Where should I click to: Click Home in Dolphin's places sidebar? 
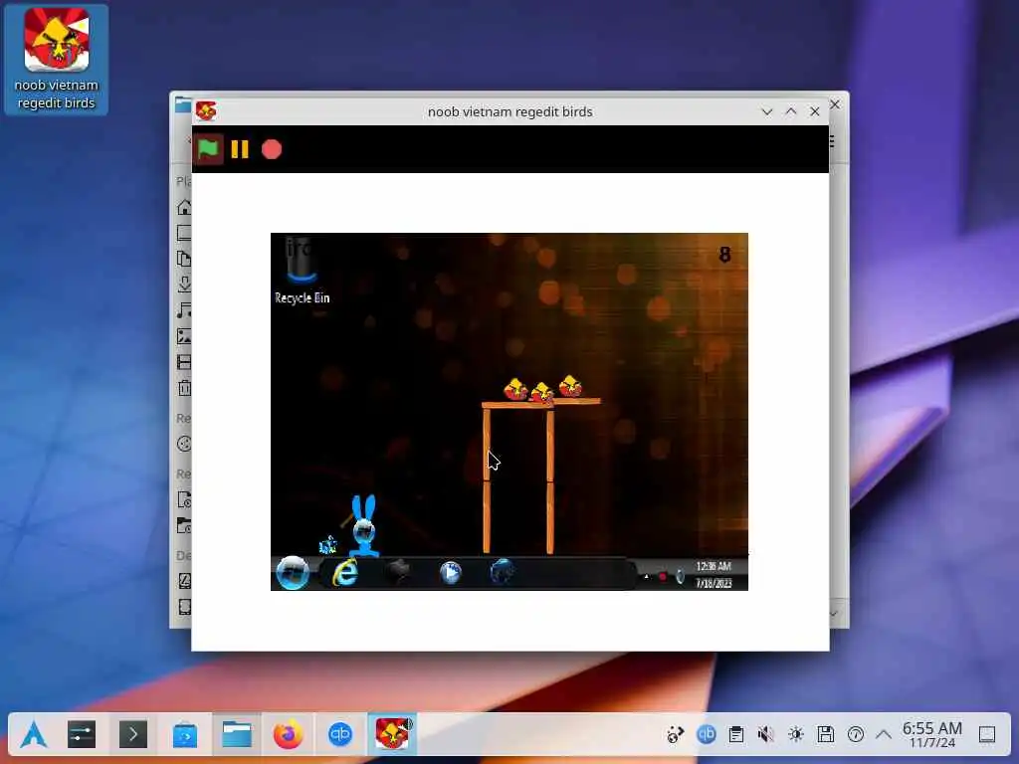pyautogui.click(x=184, y=207)
